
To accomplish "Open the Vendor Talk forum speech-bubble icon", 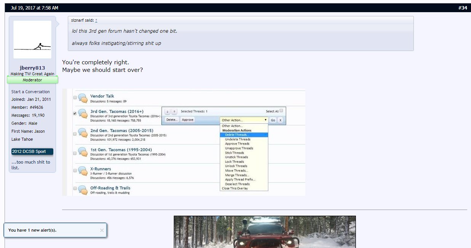I will click(x=83, y=98).
